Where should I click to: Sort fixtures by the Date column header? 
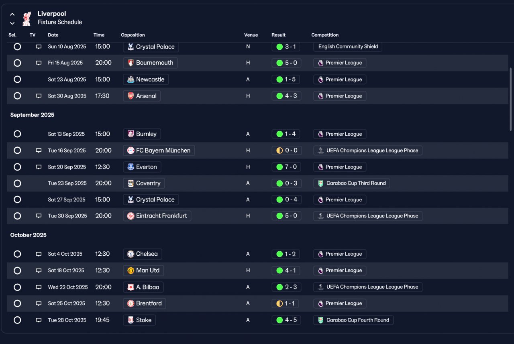53,35
